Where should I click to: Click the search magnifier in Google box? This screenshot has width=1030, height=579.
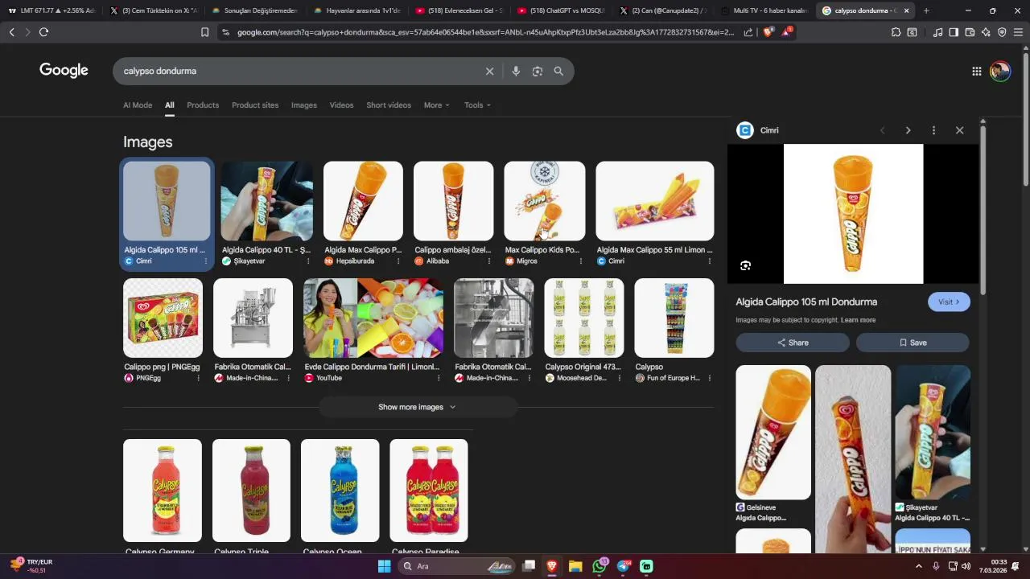558,71
